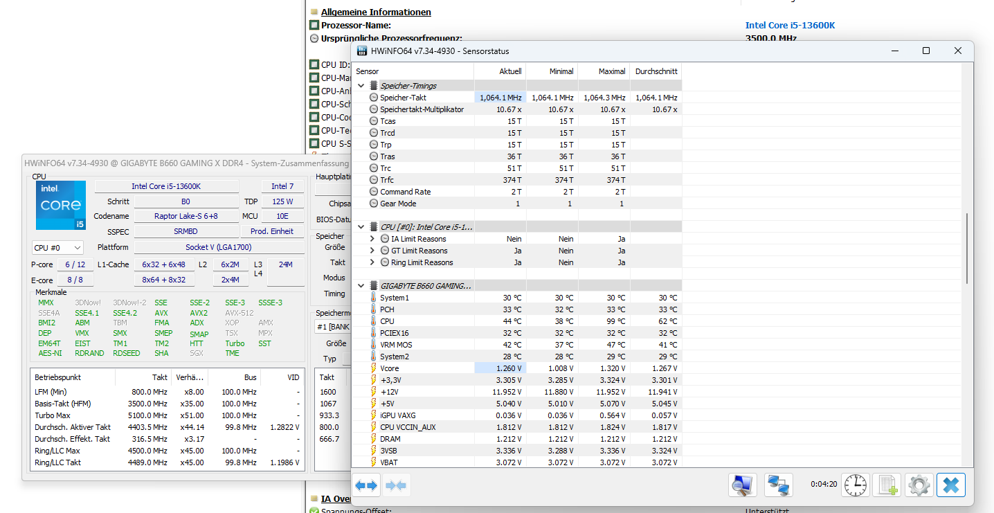
Task: Click the Command Rate sensor icon
Action: pyautogui.click(x=374, y=192)
